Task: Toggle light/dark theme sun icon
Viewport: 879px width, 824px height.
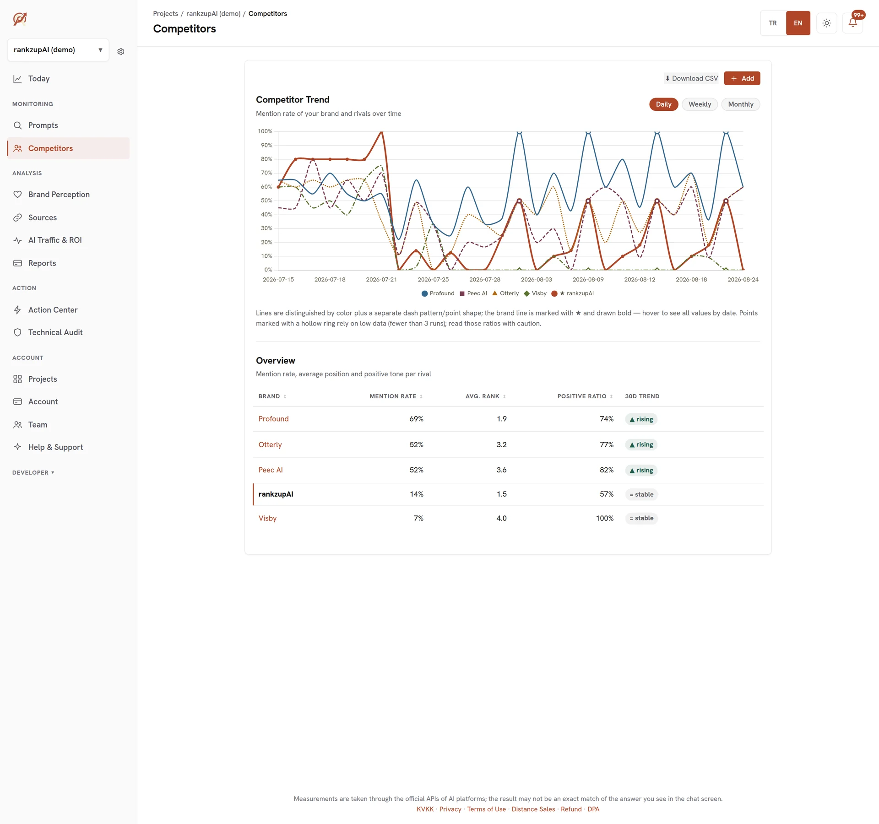Action: pyautogui.click(x=826, y=23)
